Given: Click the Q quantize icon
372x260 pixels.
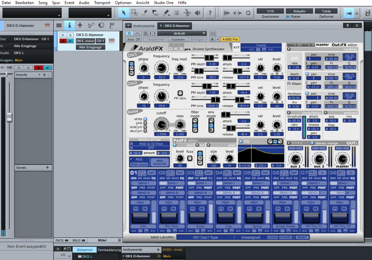Looking at the screenshot, I should [248, 13].
